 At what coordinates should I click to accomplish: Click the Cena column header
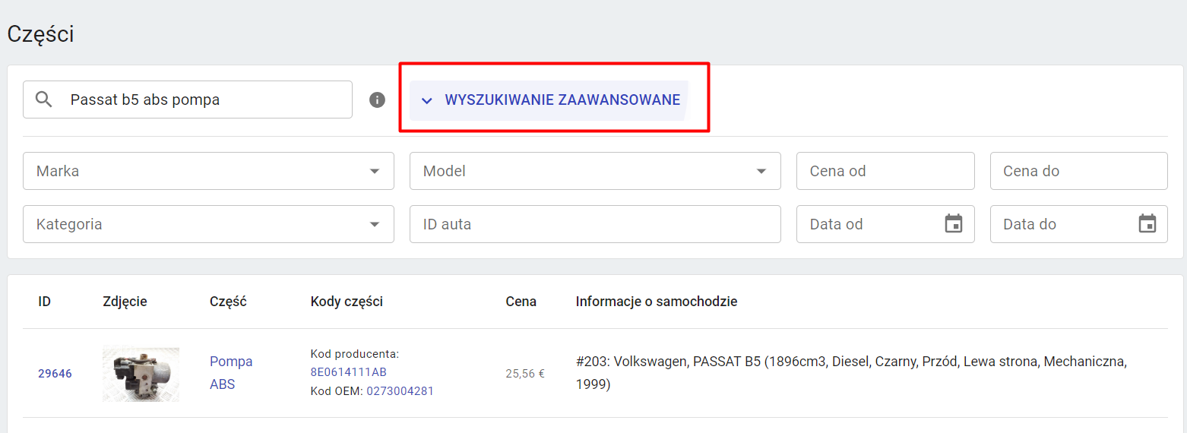pos(521,302)
